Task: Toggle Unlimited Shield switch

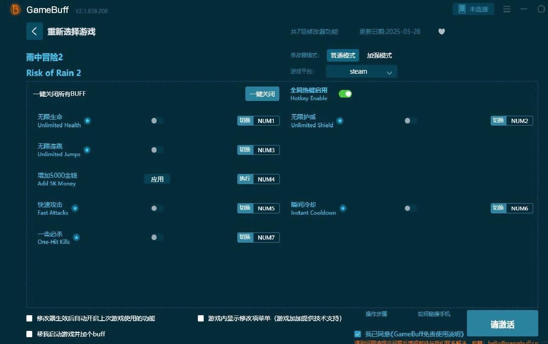Action: pyautogui.click(x=410, y=121)
